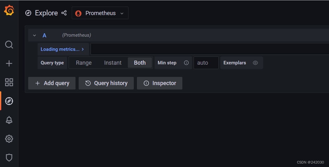
Task: Open Query history
Action: (x=106, y=83)
